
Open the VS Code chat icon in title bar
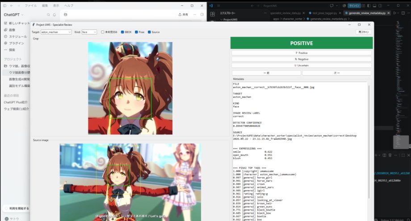pos(331,5)
